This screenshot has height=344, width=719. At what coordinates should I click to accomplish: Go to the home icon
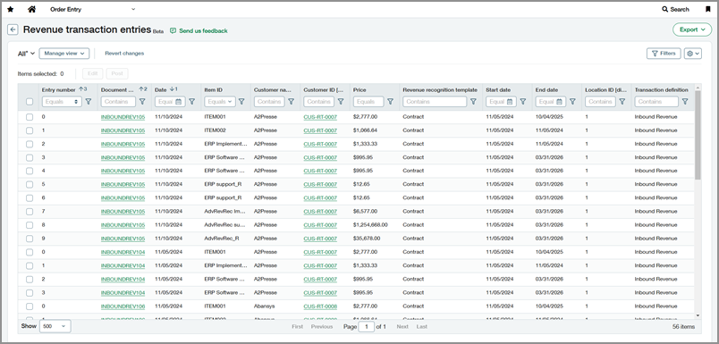[x=31, y=9]
